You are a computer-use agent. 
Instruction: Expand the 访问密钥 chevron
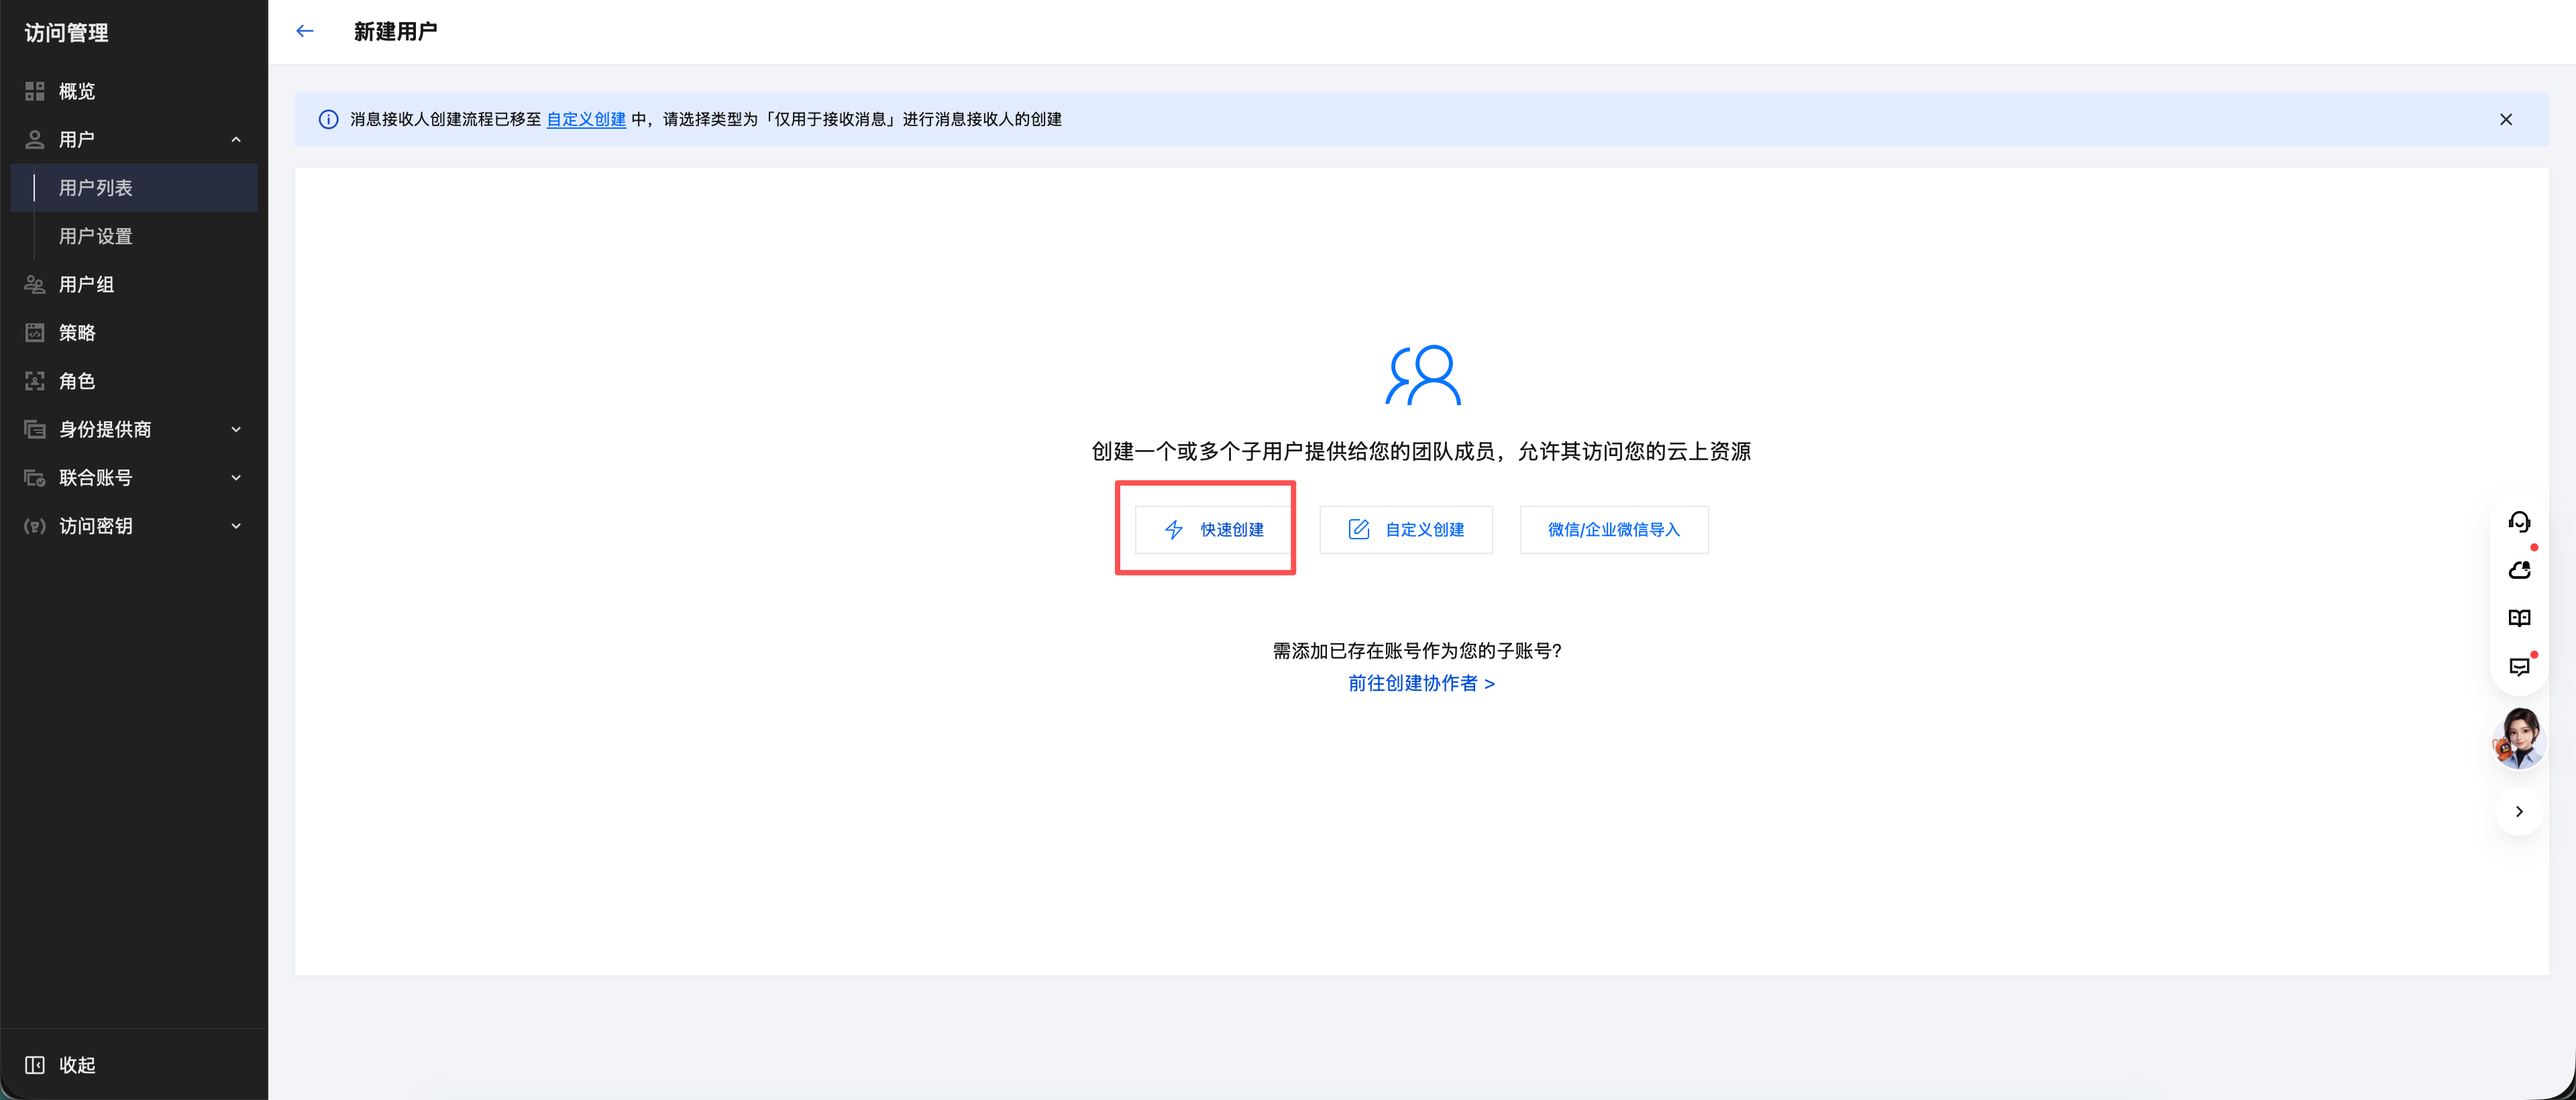click(x=236, y=526)
